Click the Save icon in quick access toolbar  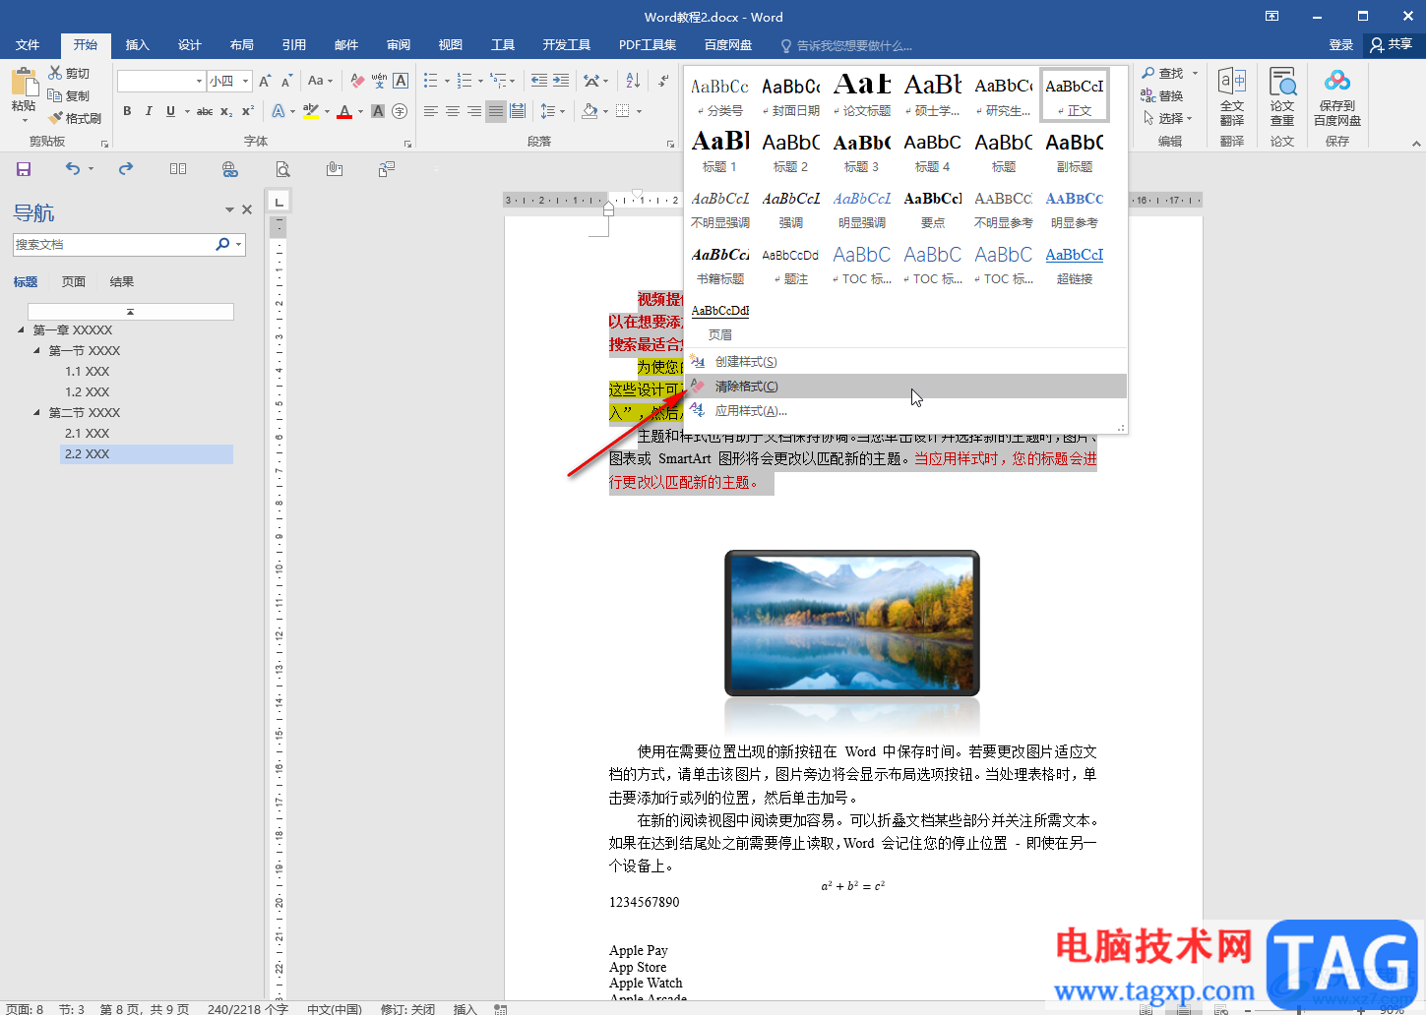pyautogui.click(x=24, y=169)
